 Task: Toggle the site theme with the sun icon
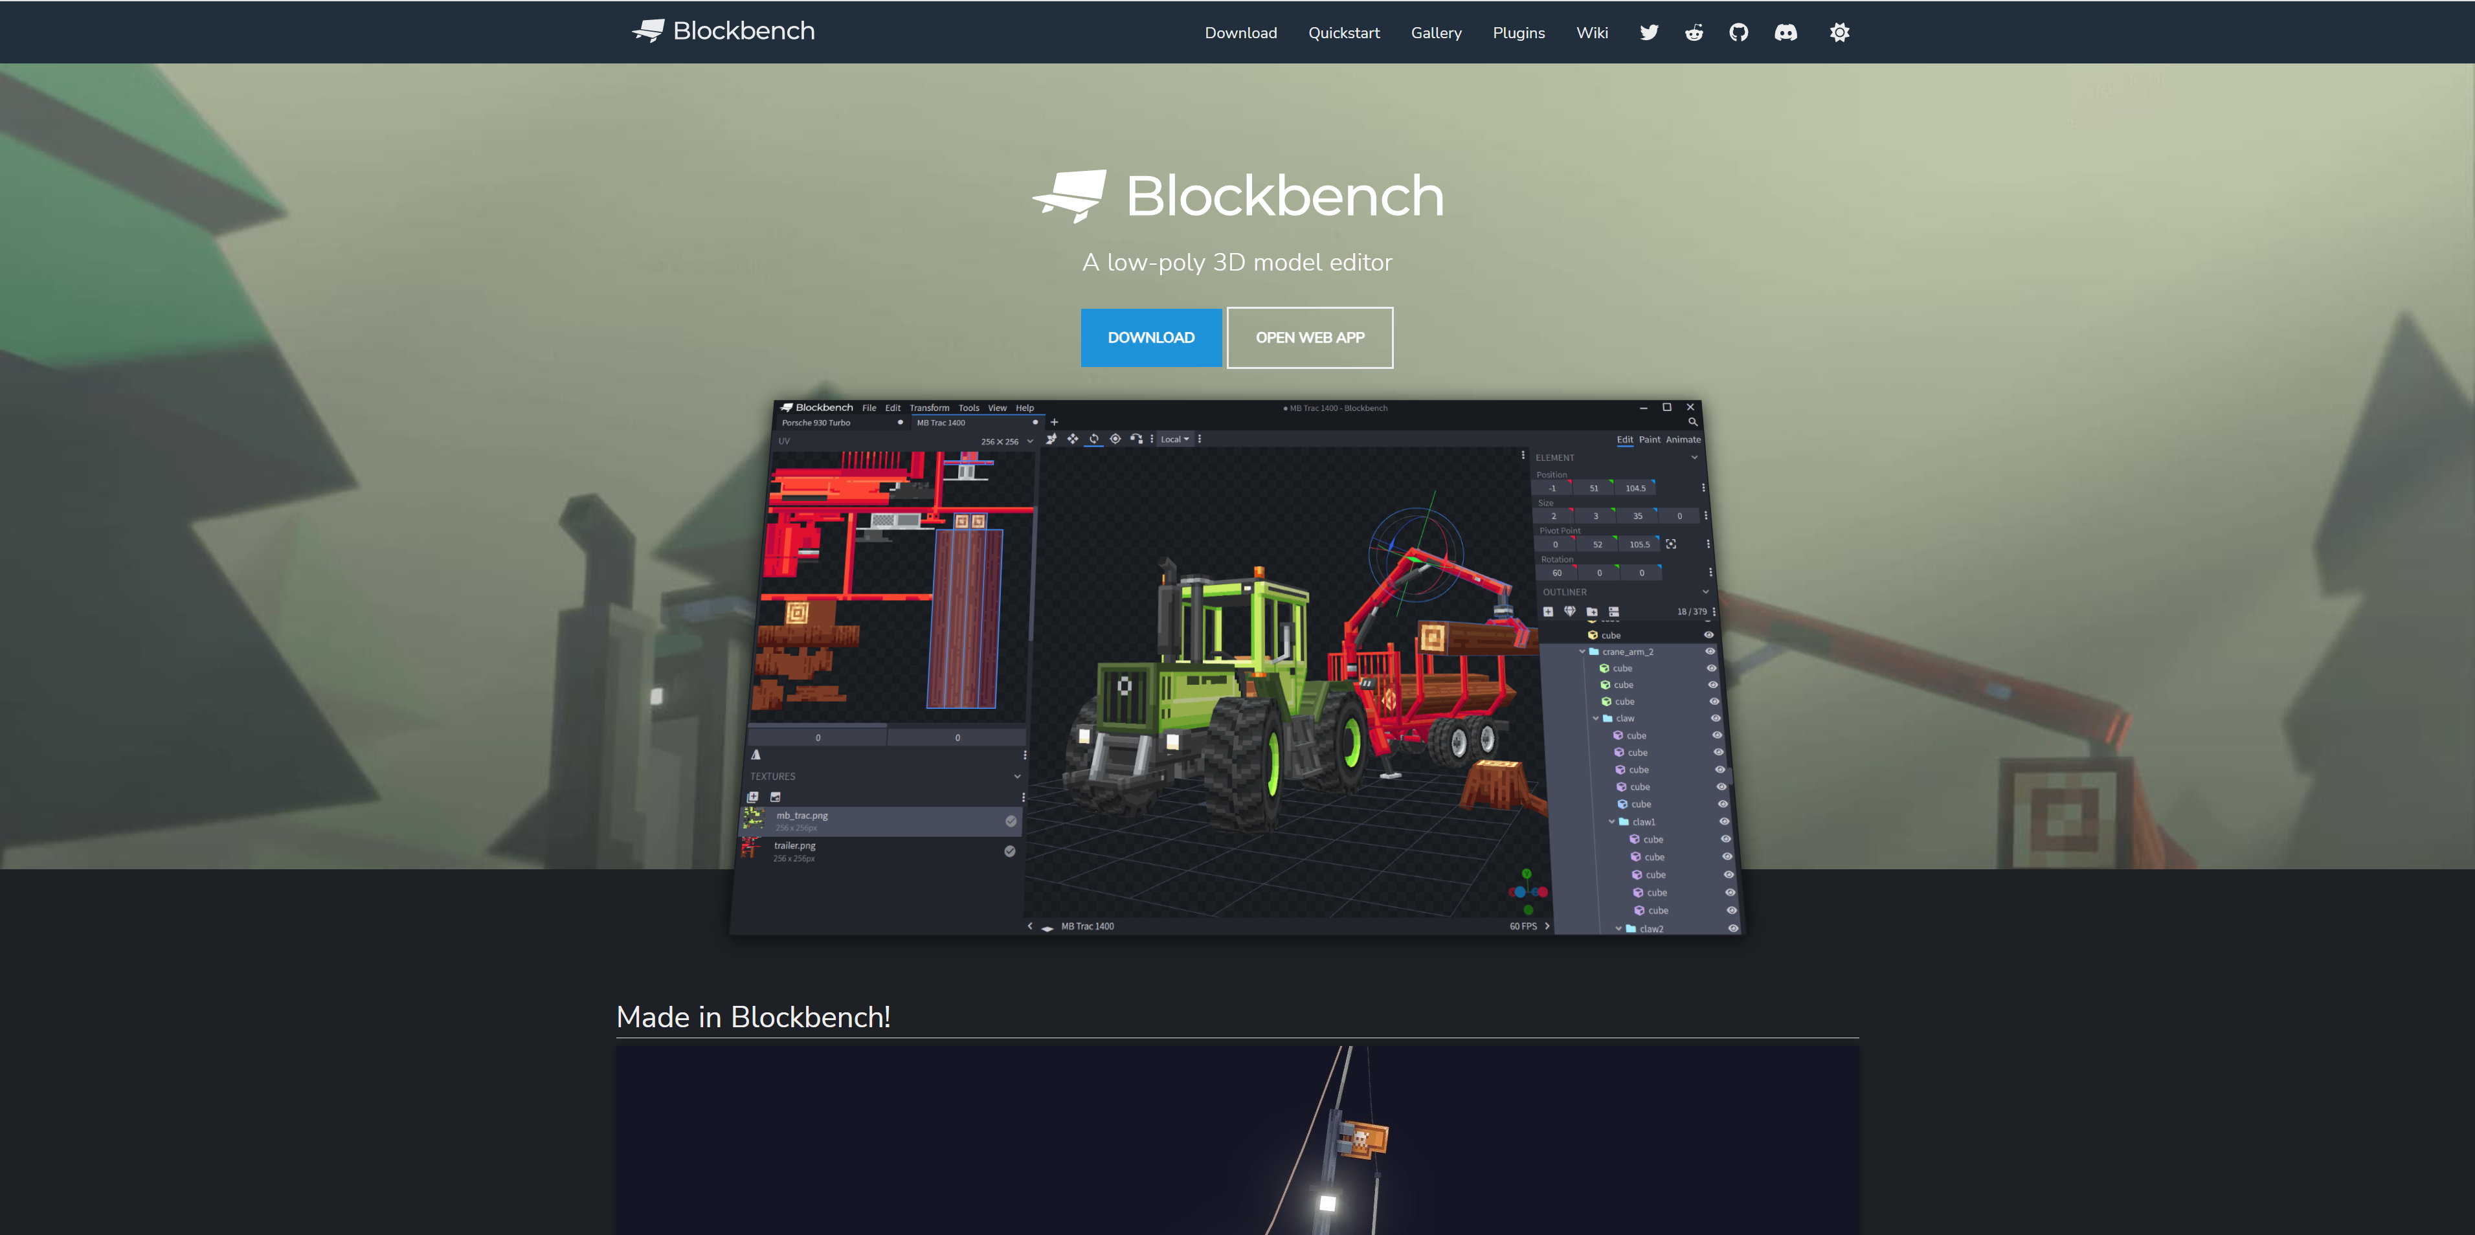pyautogui.click(x=1839, y=32)
